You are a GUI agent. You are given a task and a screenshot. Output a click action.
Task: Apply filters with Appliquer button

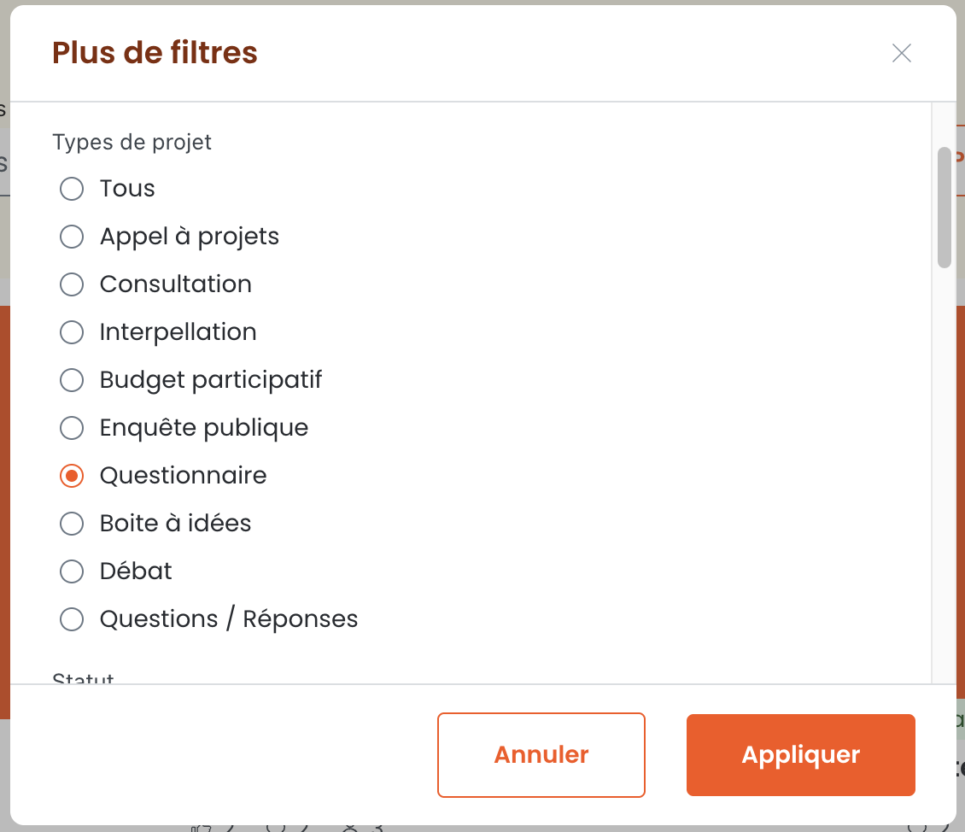[x=801, y=755]
